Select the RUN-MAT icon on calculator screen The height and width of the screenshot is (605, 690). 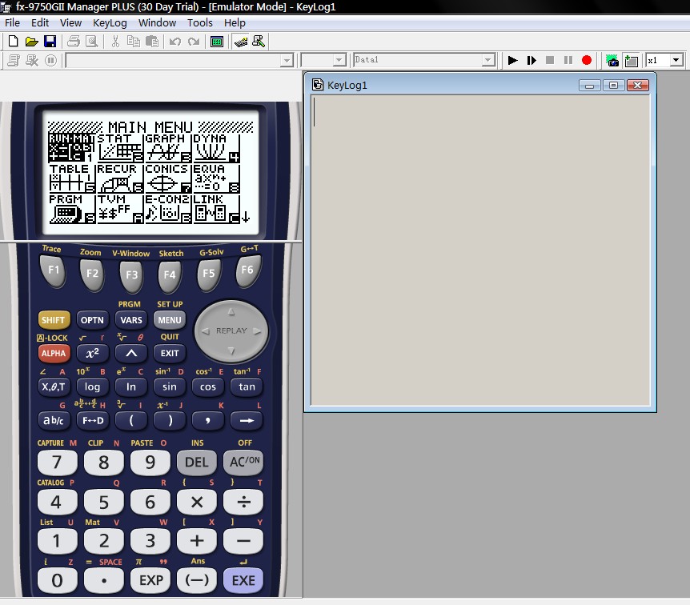(x=71, y=147)
